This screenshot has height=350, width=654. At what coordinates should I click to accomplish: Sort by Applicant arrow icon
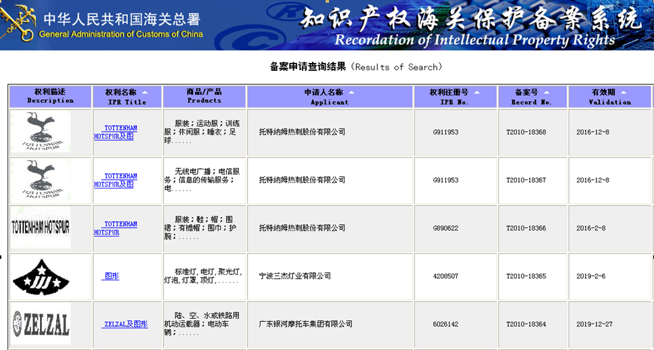(x=351, y=93)
